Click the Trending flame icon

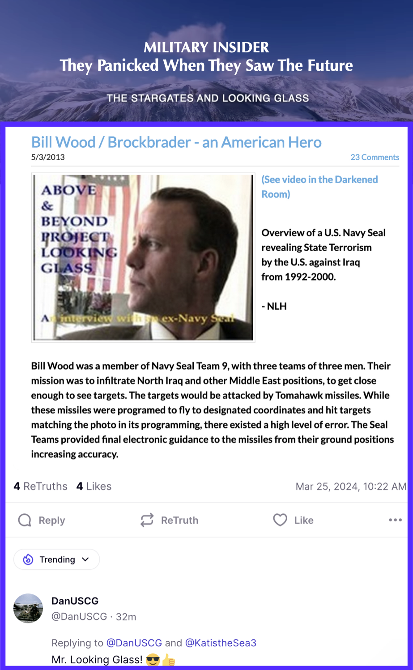coord(28,559)
